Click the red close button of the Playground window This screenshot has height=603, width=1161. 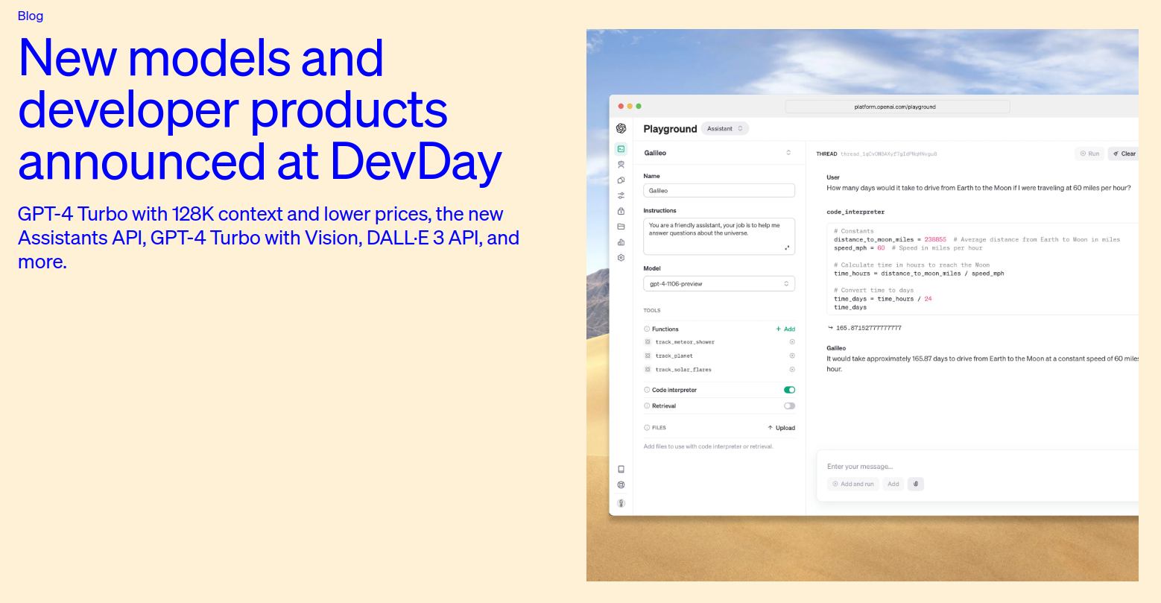point(621,107)
